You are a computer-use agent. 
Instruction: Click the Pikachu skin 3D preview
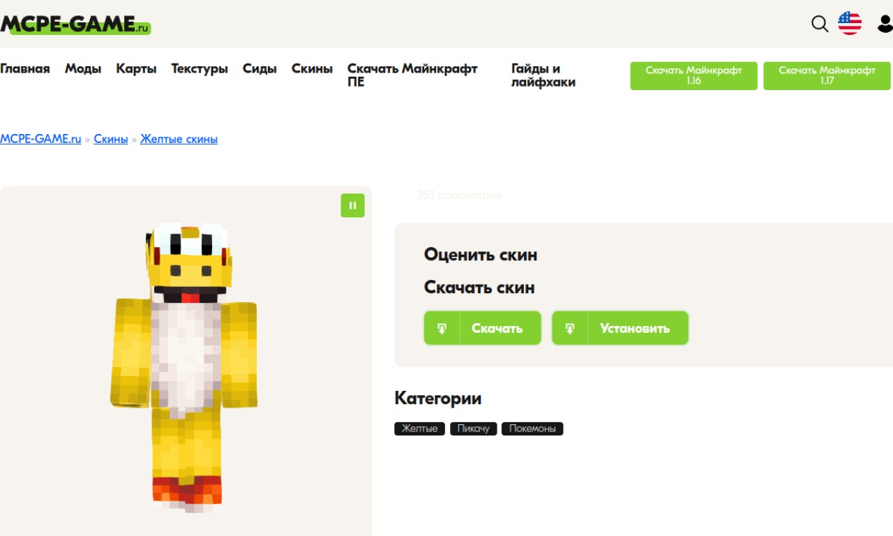[x=183, y=368]
